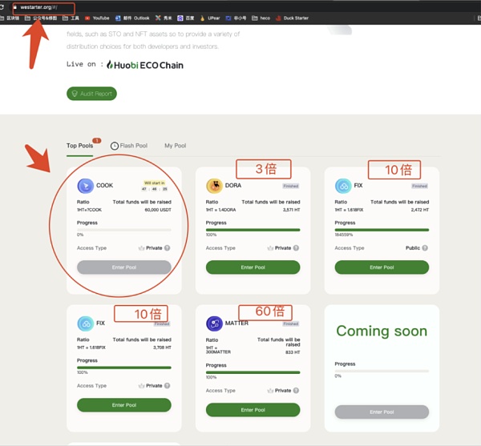Open the bookmark between UPear and heco

click(236, 18)
